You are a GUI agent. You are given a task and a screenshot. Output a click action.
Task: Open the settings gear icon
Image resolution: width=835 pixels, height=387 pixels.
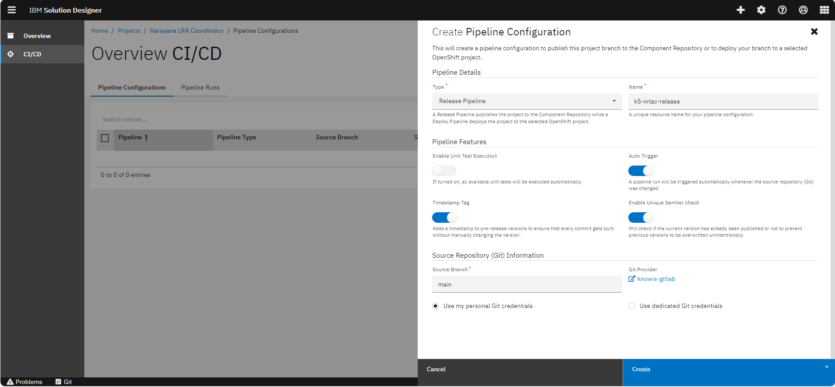coord(761,10)
